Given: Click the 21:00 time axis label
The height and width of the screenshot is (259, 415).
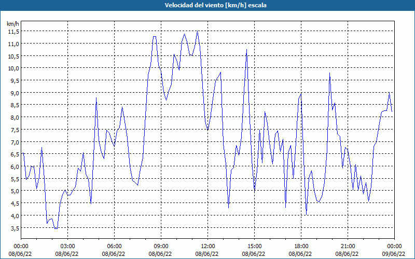Looking at the screenshot, I should click(348, 247).
